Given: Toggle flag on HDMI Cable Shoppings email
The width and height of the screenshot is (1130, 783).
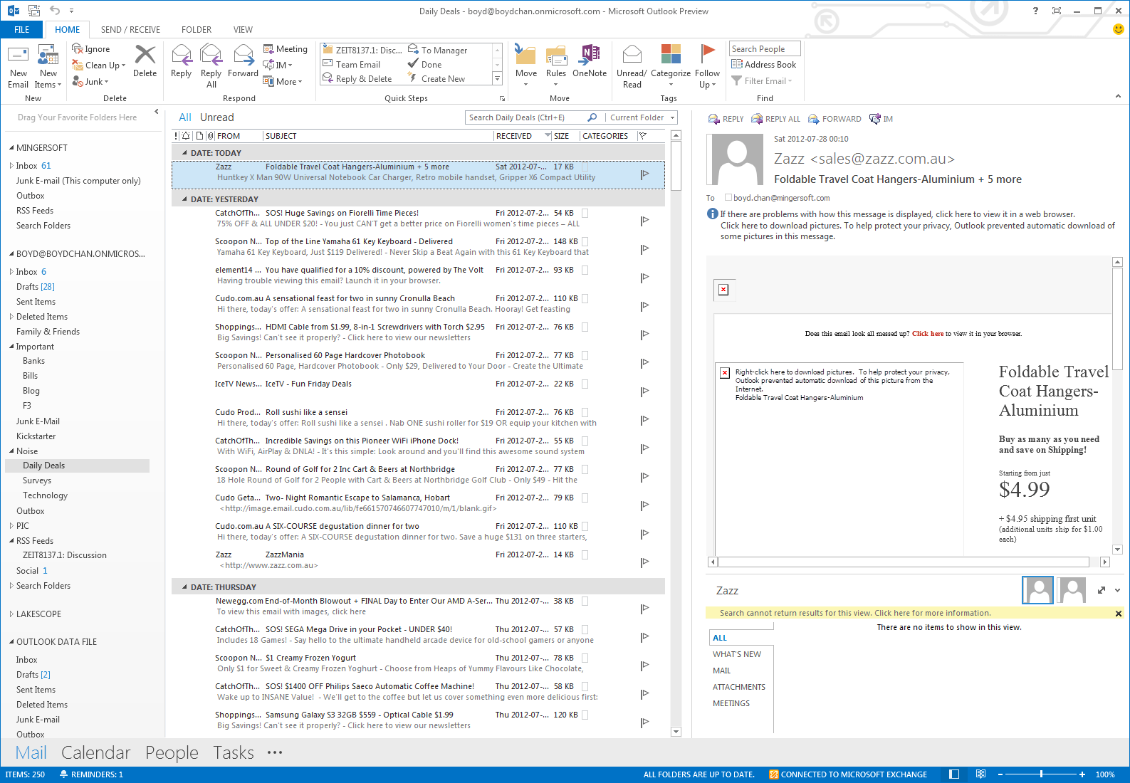Looking at the screenshot, I should [x=644, y=335].
